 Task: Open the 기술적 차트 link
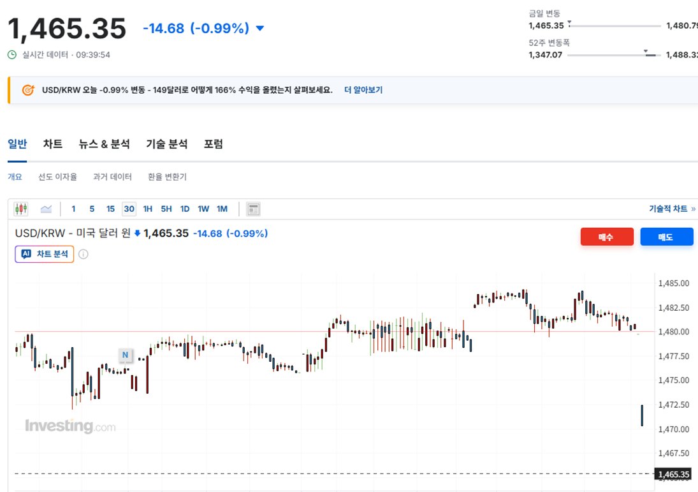672,209
